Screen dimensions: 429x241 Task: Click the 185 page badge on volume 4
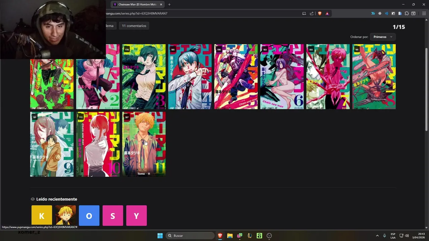pyautogui.click(x=173, y=50)
